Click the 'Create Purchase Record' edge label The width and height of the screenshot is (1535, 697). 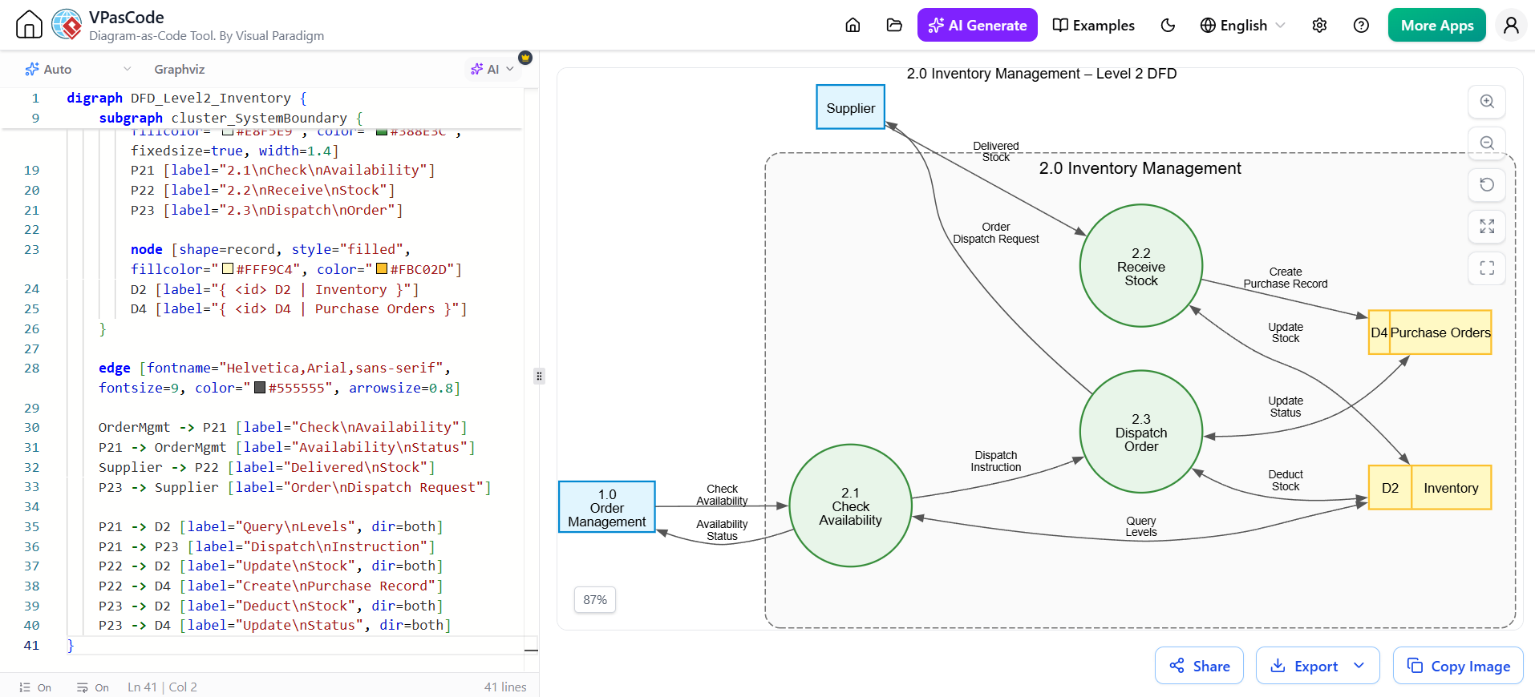(1285, 278)
